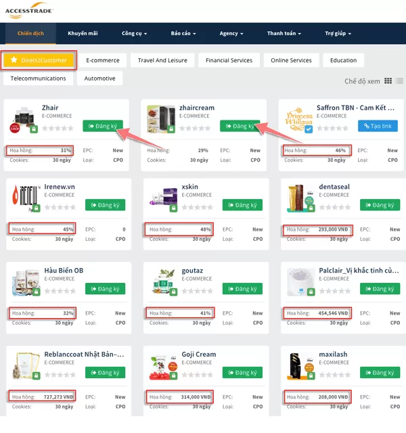Select the Telecommunications category filter
The image size is (406, 433).
(x=38, y=78)
